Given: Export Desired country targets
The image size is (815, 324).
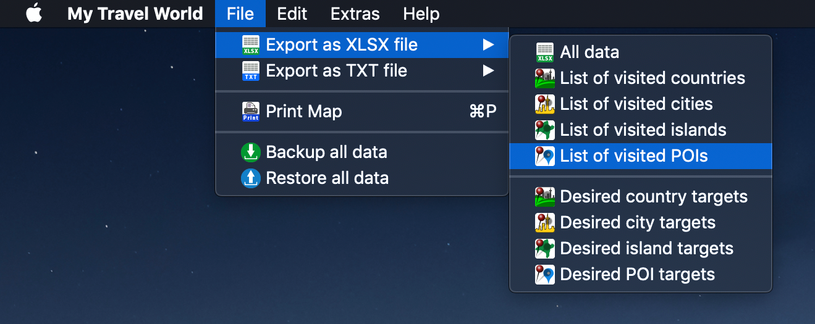Looking at the screenshot, I should 641,197.
